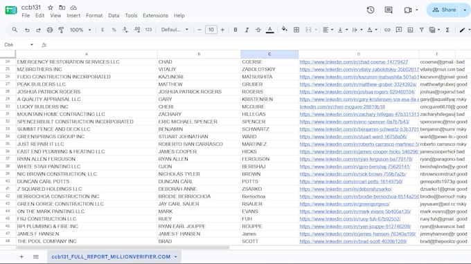Viewport: 471px width, 264px height.
Task: Format as currency
Action: coord(103,30)
